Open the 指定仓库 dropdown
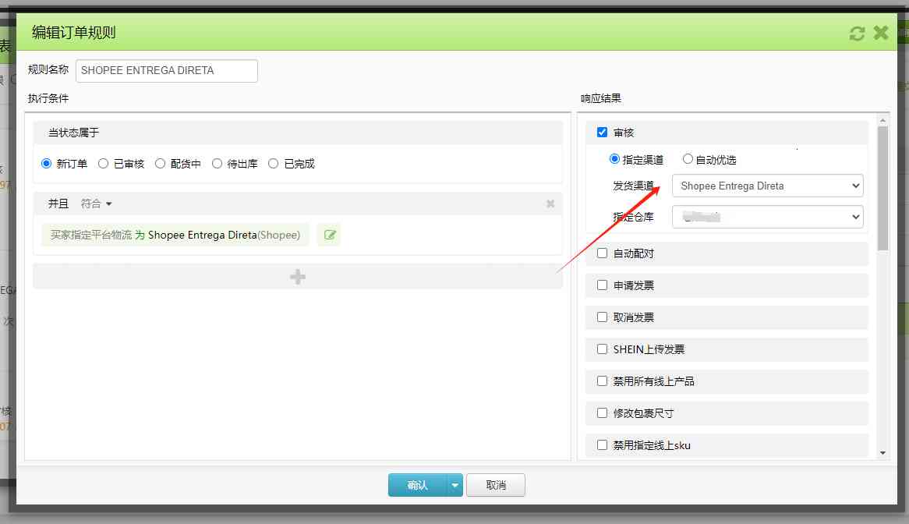This screenshot has width=909, height=524. click(x=767, y=217)
